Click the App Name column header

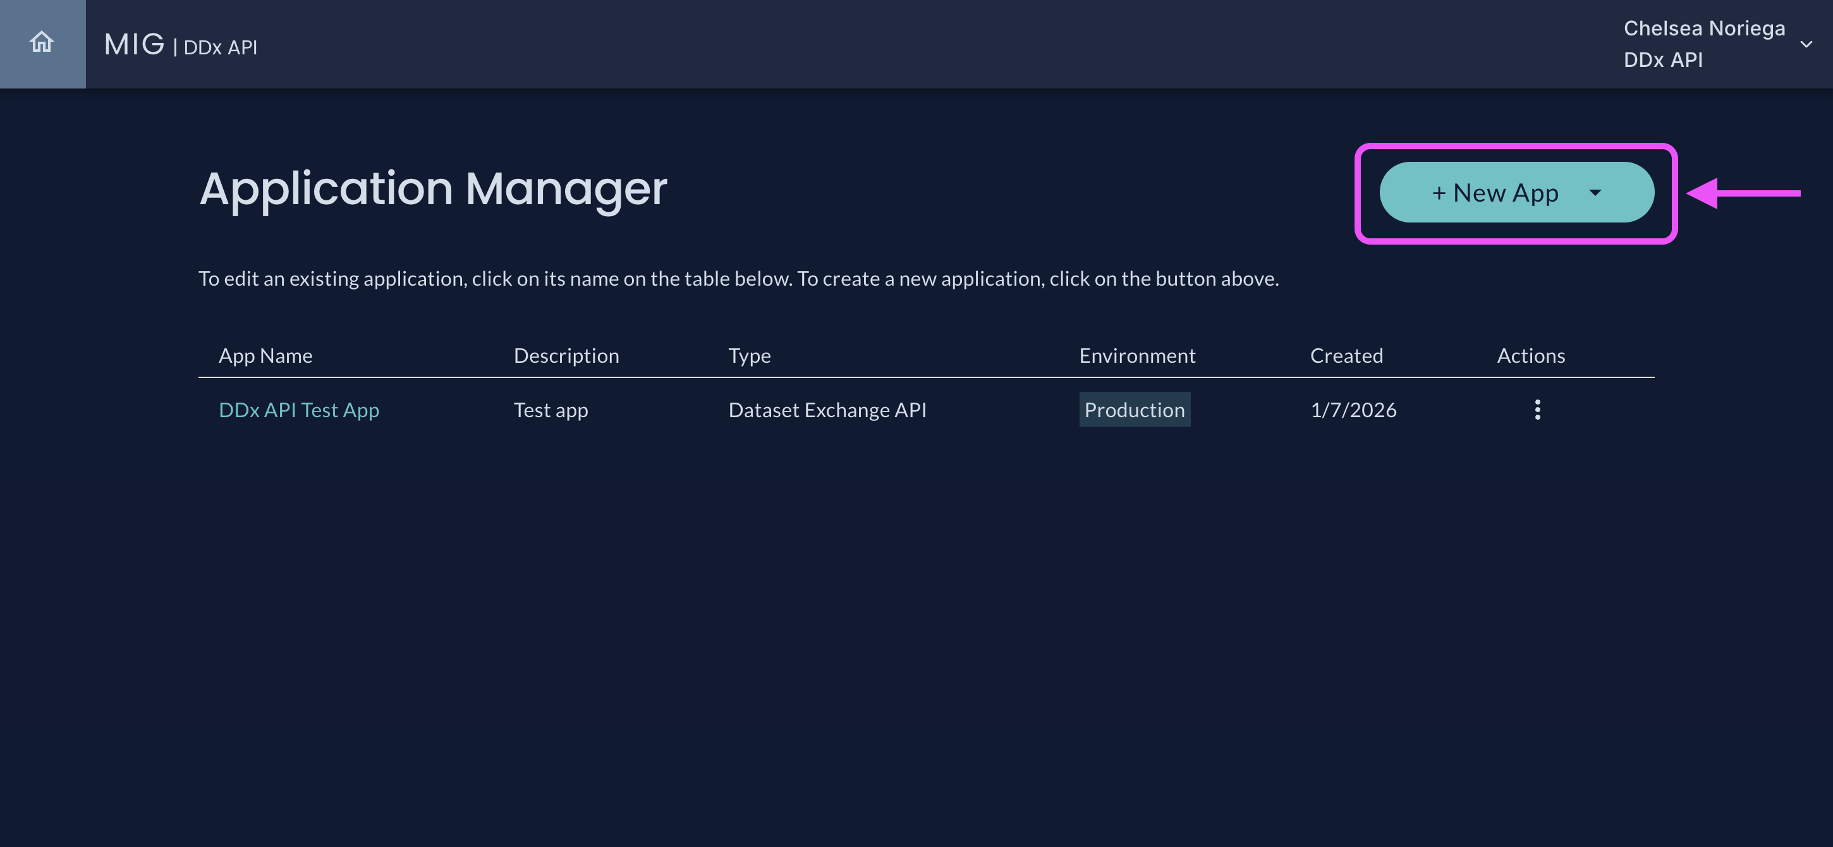[x=265, y=356]
